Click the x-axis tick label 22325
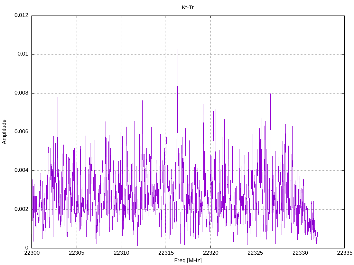This screenshot has width=354, height=265. coord(255,253)
